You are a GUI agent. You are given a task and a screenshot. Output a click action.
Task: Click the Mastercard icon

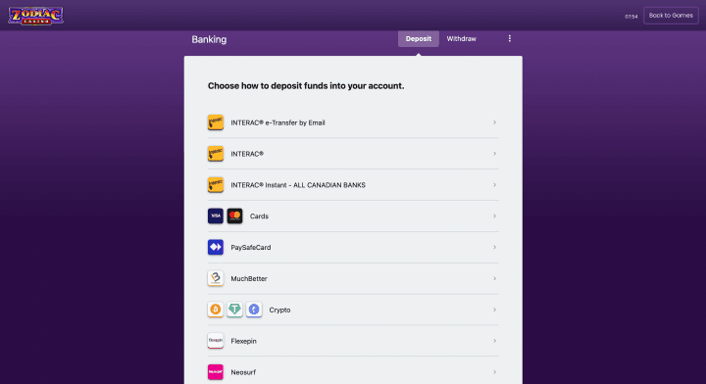234,216
